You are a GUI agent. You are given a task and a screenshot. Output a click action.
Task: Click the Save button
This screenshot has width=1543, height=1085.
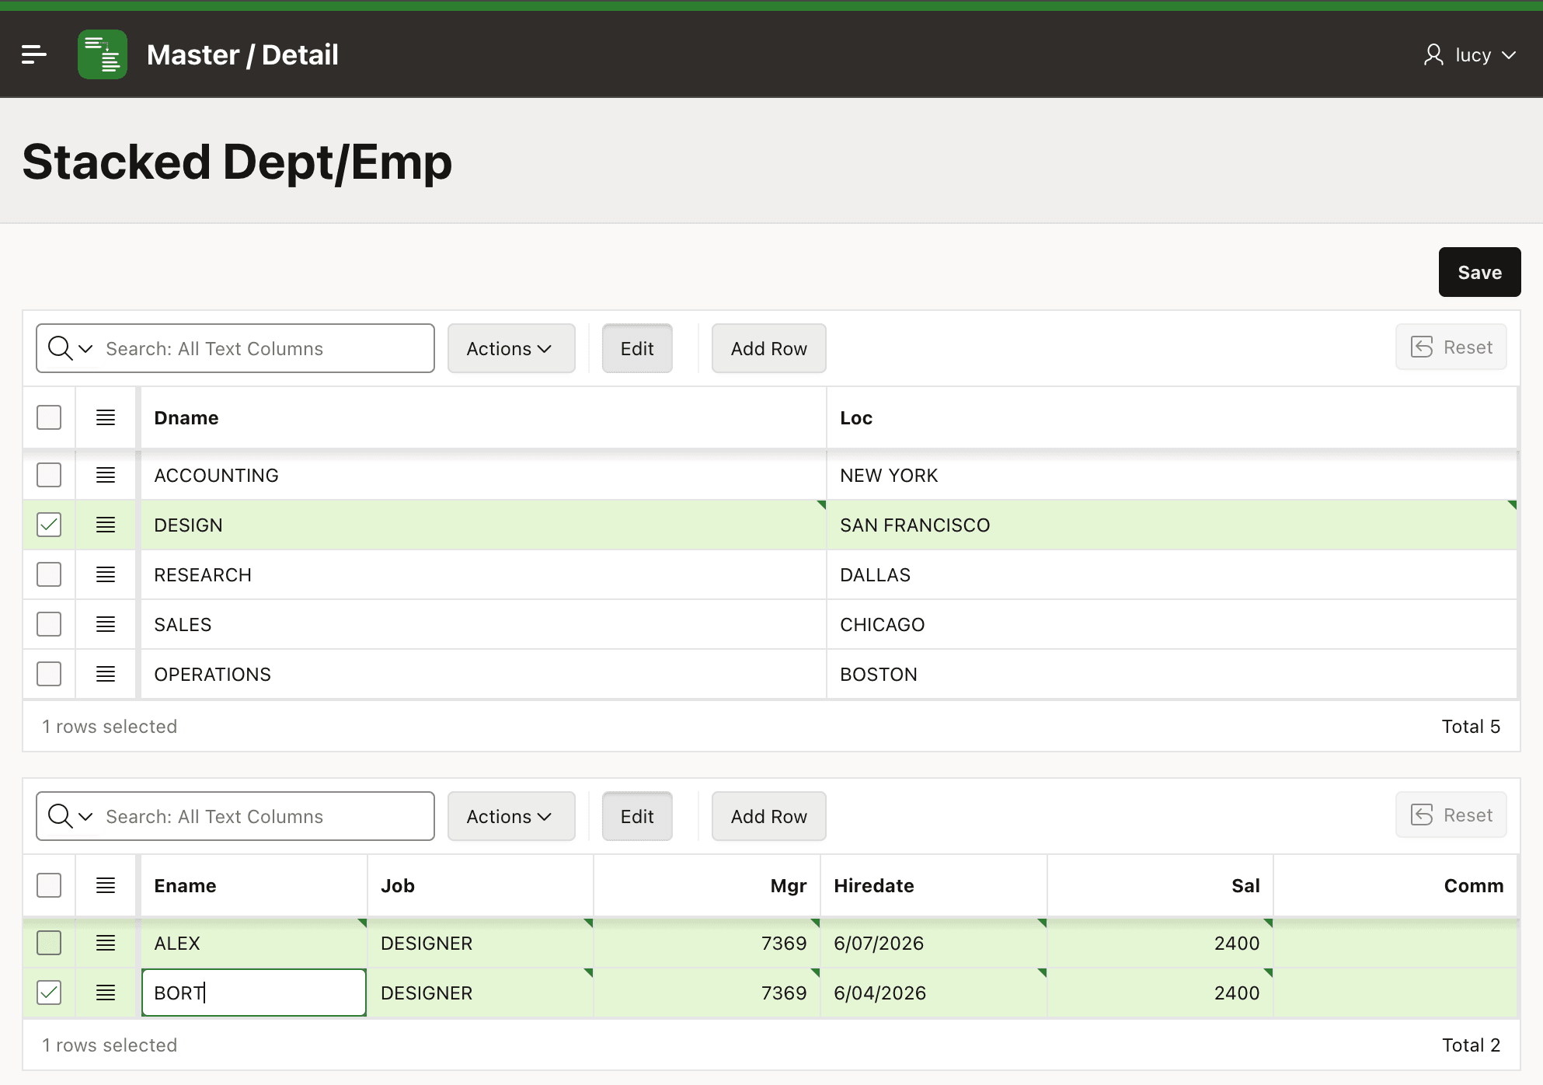coord(1479,272)
